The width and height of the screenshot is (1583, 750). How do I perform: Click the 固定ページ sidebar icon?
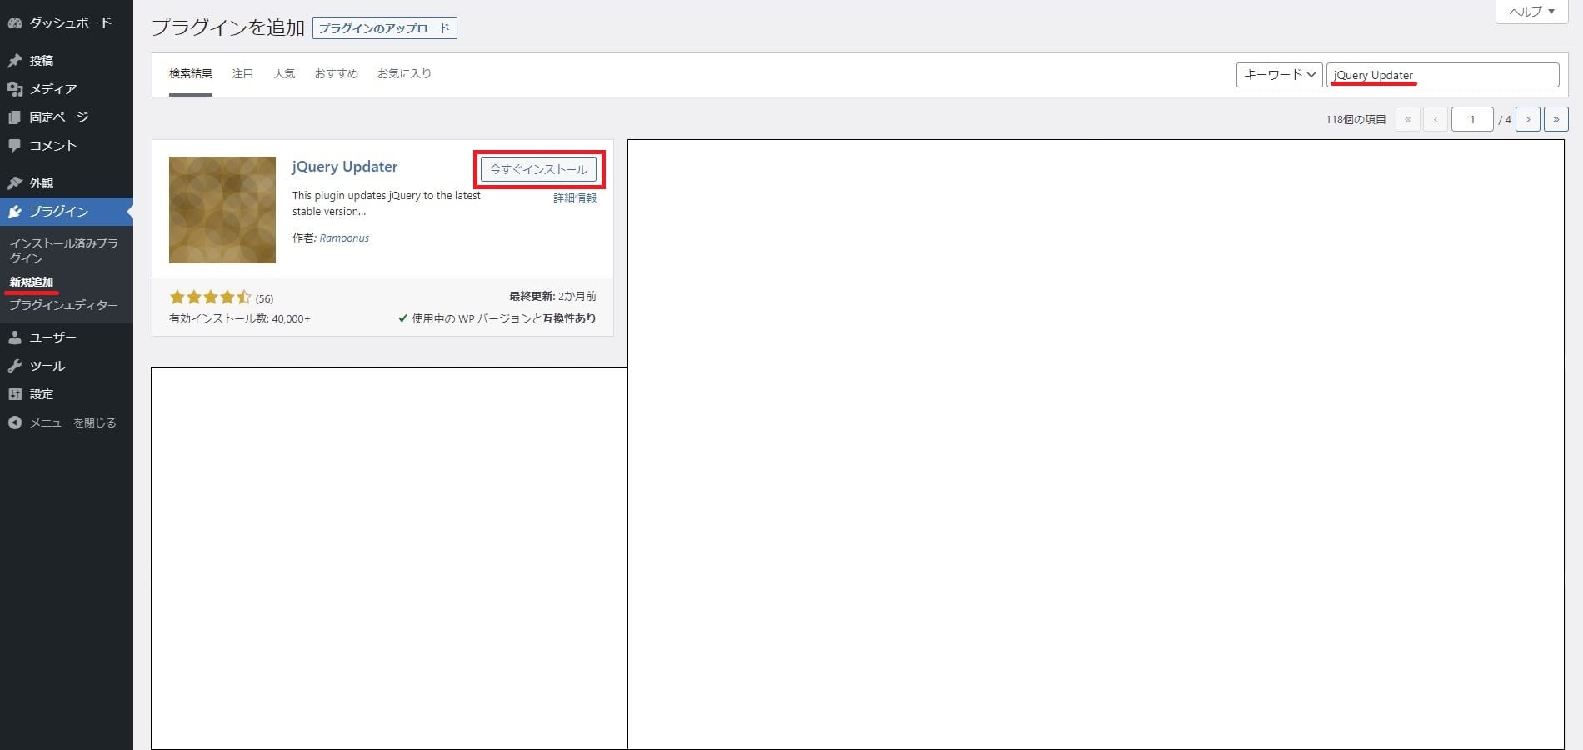[14, 117]
